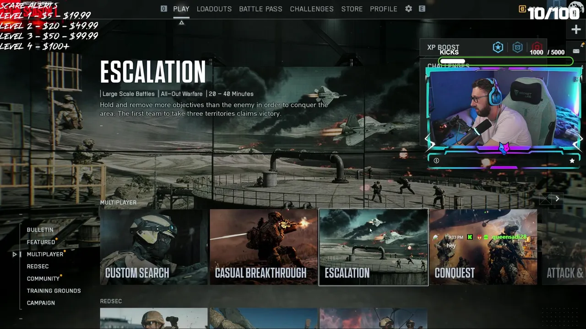Open COMMUNITY in the side menu
Viewport: 586px width, 329px height.
(x=43, y=279)
